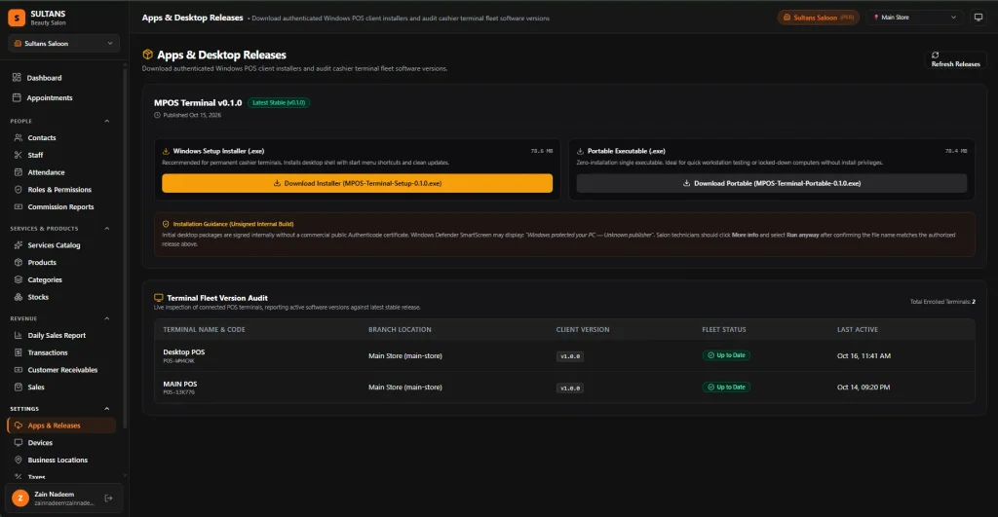The width and height of the screenshot is (998, 517).
Task: Click the Staff scissors icon
Action: [18, 155]
